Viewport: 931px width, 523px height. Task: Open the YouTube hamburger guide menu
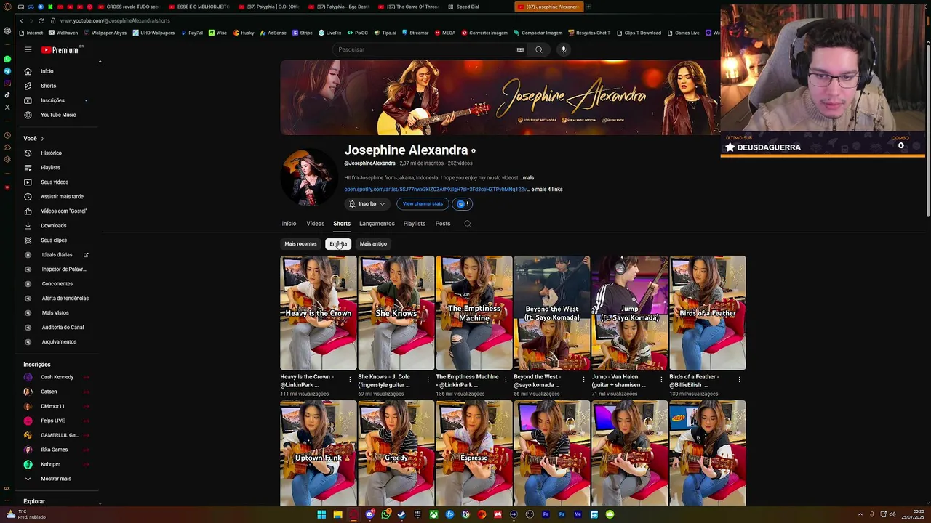(28, 49)
